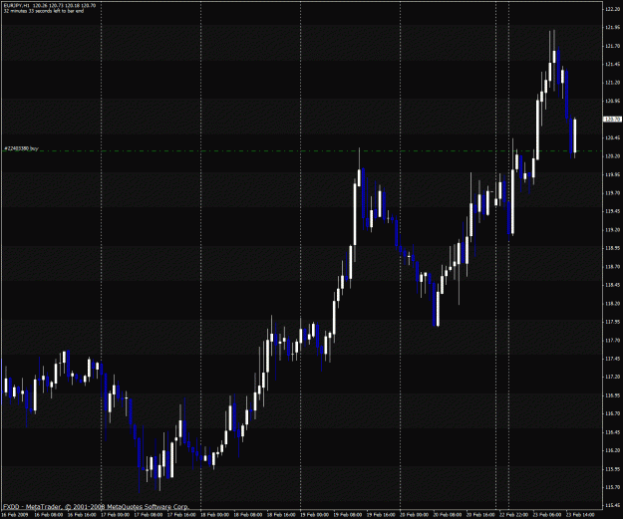623x519 pixels.
Task: Click the '32 minutes 33 seconds left' countdown text
Action: pos(44,11)
